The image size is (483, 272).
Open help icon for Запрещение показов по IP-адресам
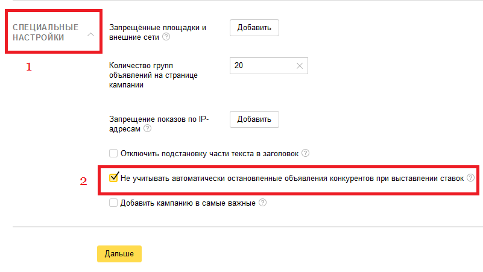point(148,128)
